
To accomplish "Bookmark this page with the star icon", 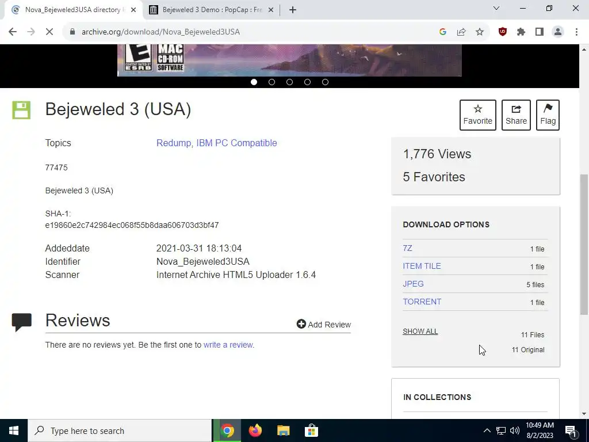I will pyautogui.click(x=480, y=32).
